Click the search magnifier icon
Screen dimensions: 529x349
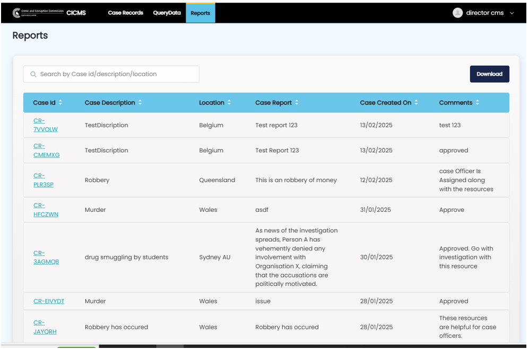(33, 74)
